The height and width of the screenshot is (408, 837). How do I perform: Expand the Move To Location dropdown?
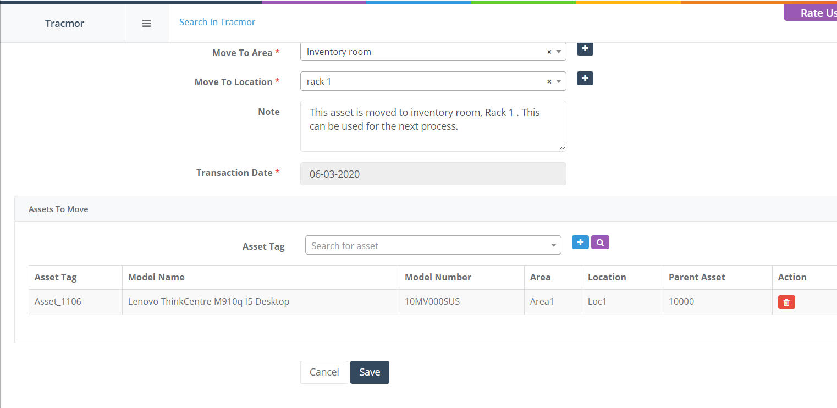558,81
